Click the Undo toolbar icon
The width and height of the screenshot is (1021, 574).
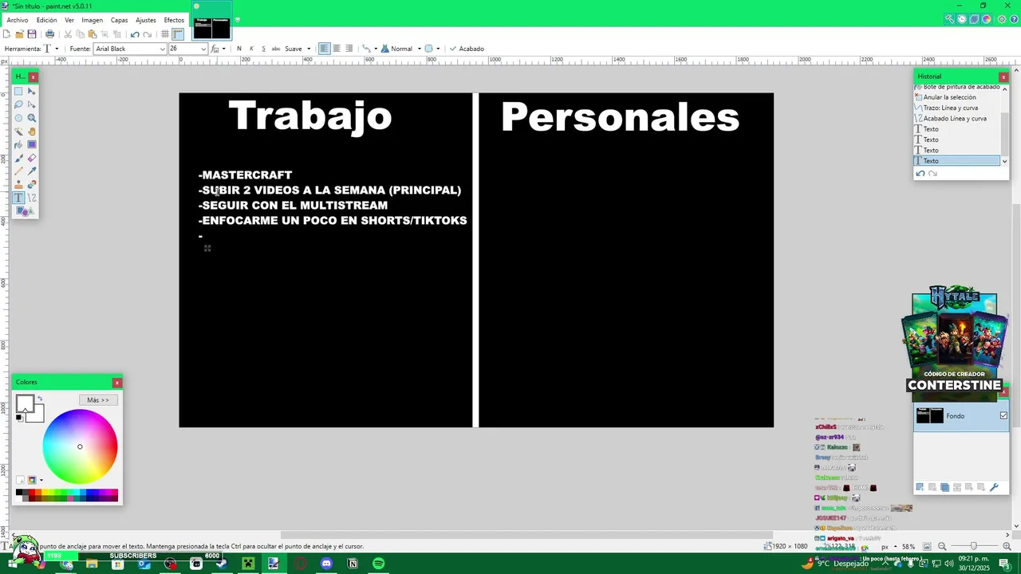click(x=135, y=34)
